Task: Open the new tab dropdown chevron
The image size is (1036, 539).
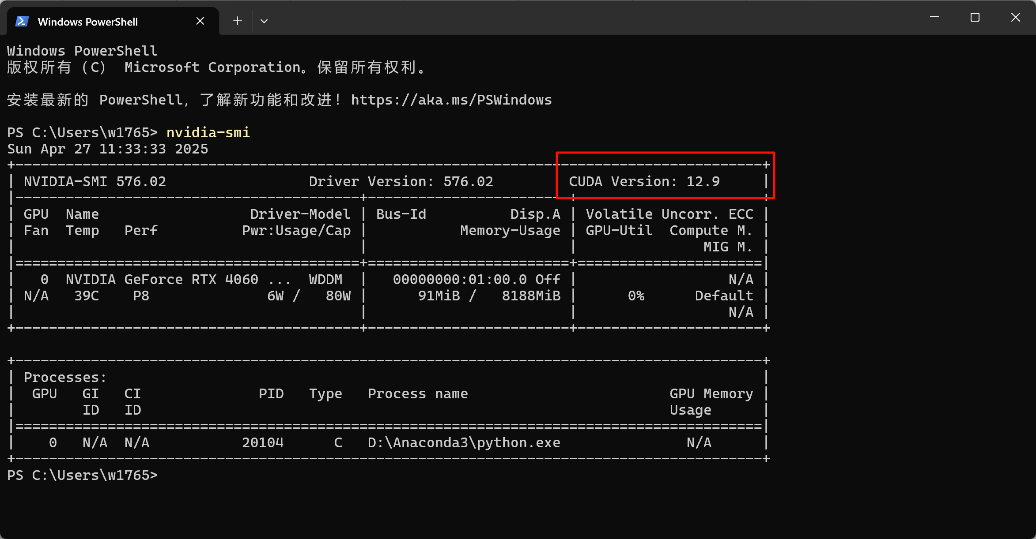Action: click(x=264, y=21)
